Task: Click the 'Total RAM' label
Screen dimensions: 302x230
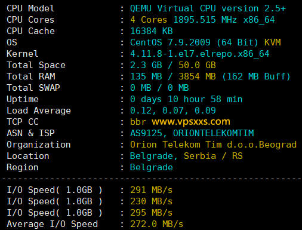Action: [x=31, y=76]
